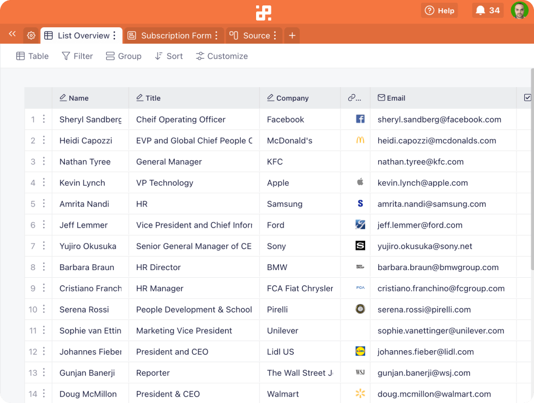The image size is (534, 403).
Task: Open the Customize options
Action: pyautogui.click(x=222, y=56)
